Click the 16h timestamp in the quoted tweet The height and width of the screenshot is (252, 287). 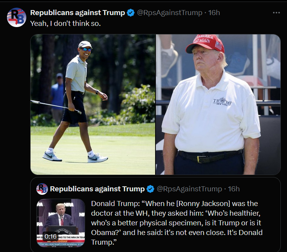point(234,189)
